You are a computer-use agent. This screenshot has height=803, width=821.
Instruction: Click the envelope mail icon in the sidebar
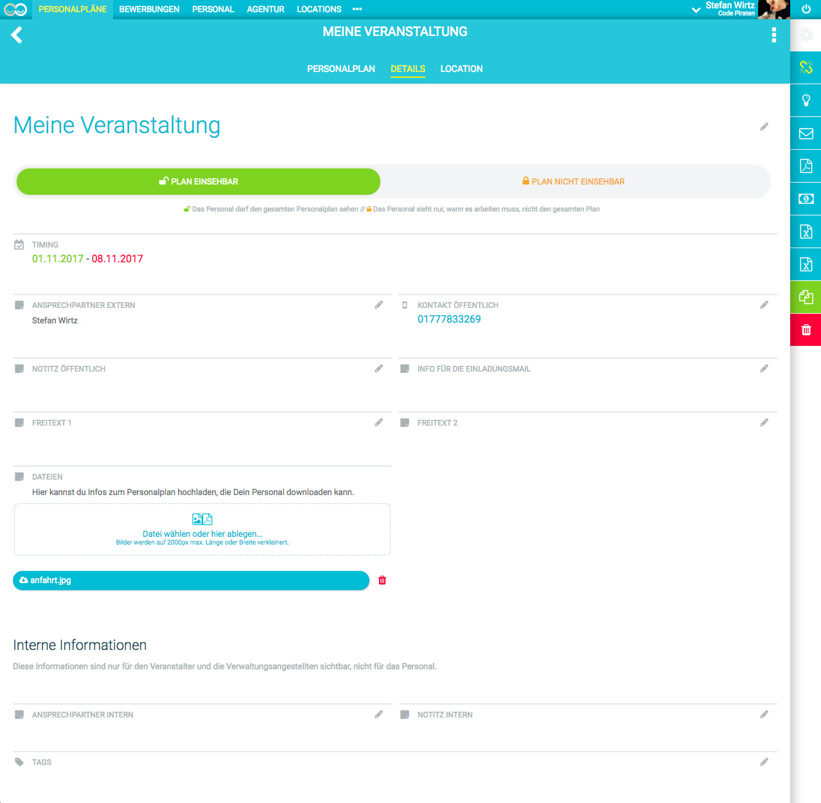(806, 133)
